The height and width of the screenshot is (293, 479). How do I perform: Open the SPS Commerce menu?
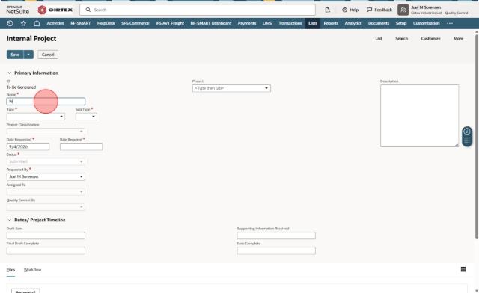pyautogui.click(x=135, y=23)
